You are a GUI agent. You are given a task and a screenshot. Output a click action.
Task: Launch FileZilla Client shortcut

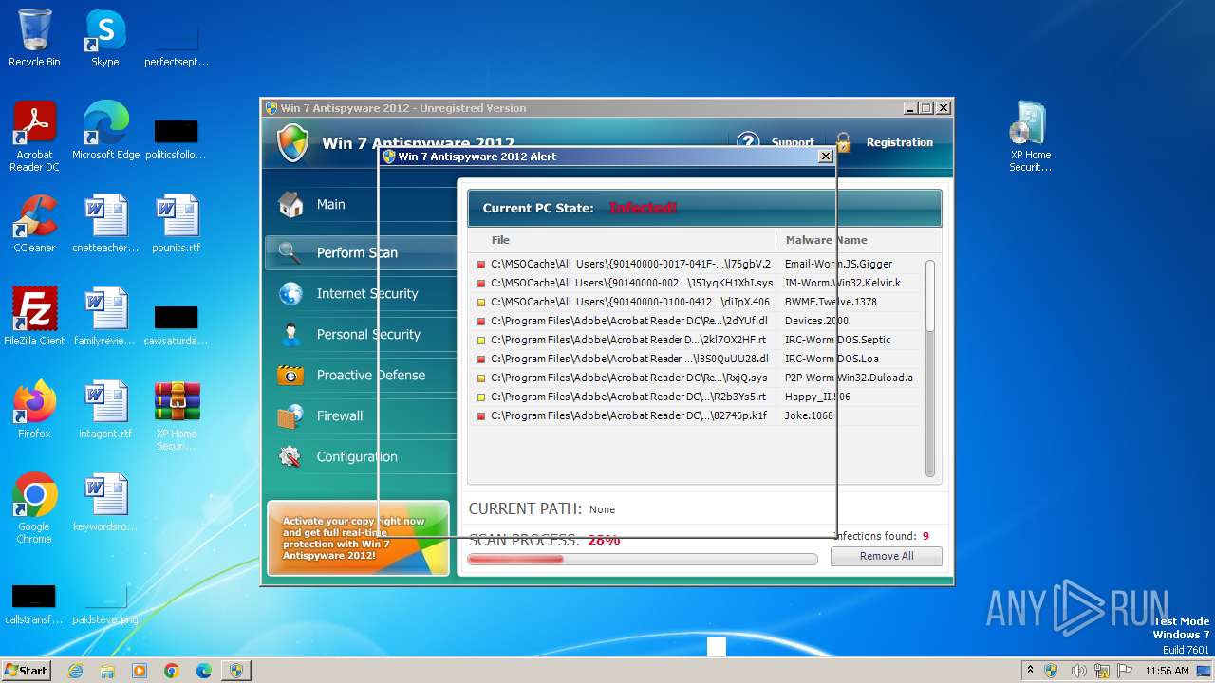[34, 317]
